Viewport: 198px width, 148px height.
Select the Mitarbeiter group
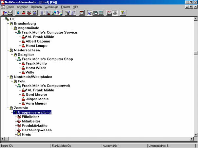click(31, 121)
